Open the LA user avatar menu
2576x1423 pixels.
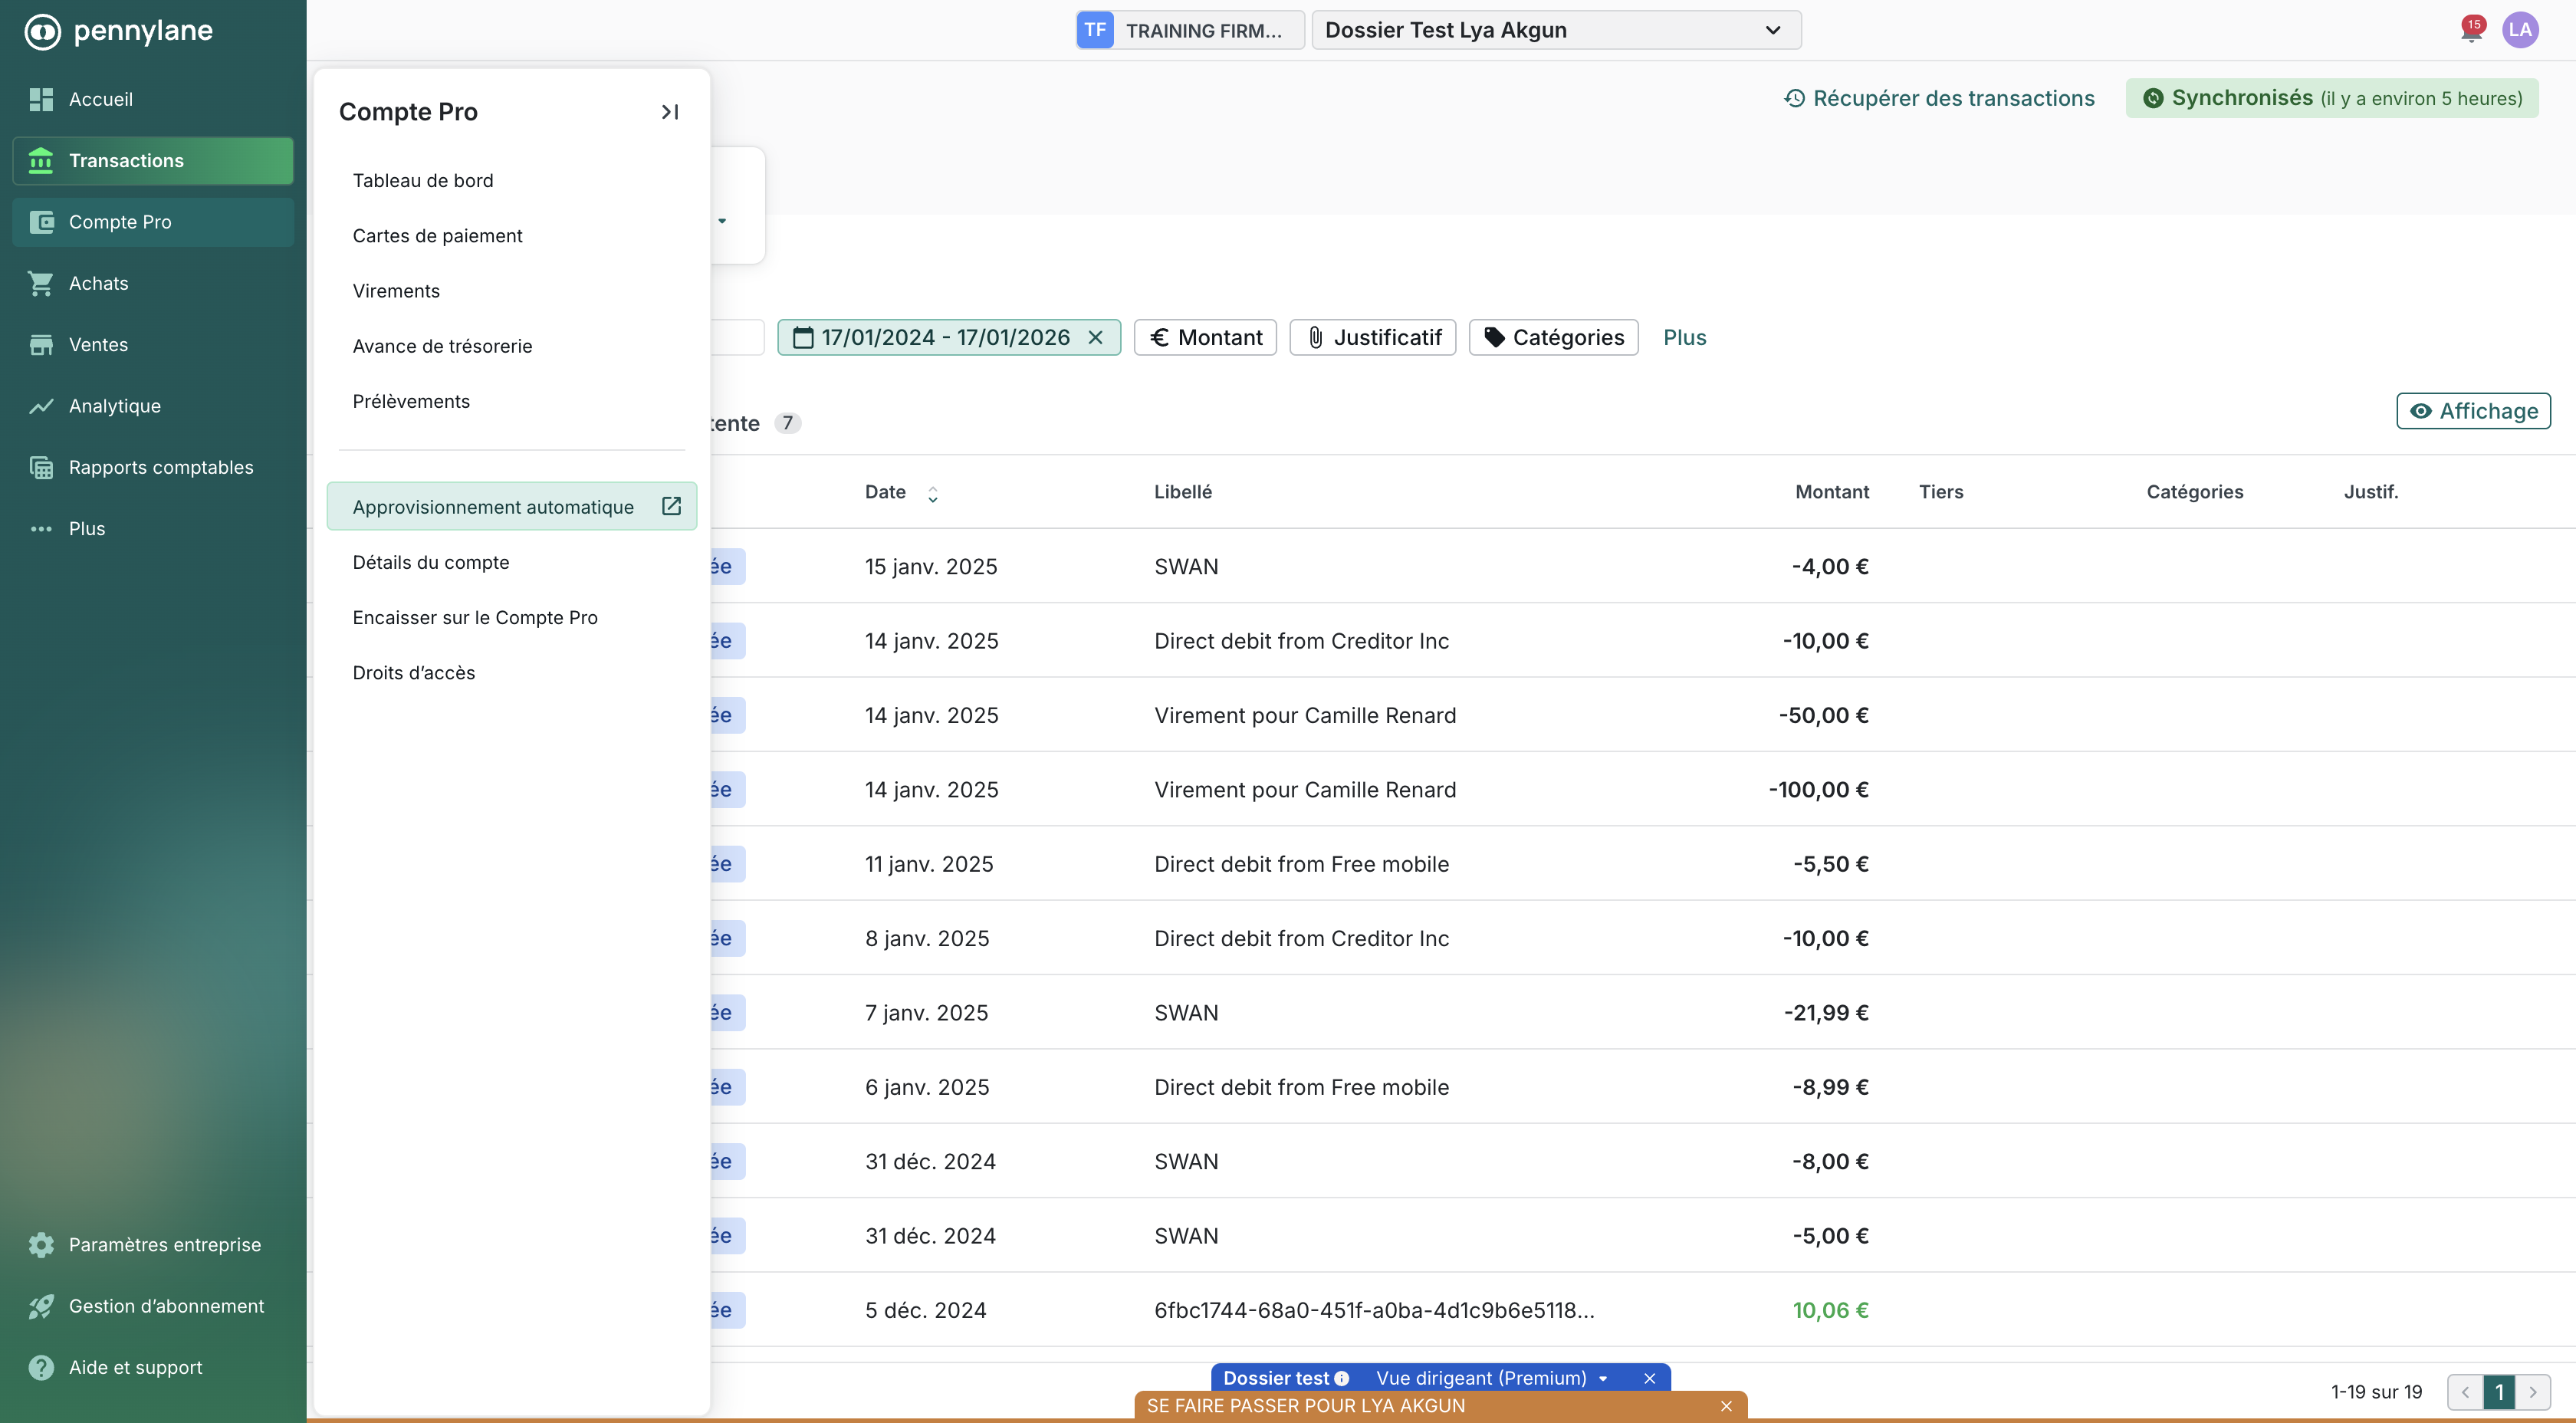(x=2520, y=30)
